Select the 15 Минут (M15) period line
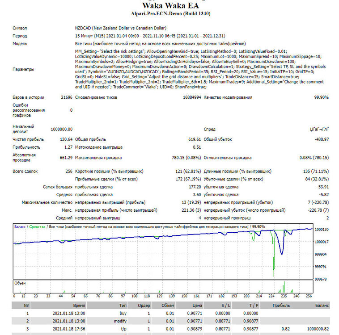This screenshot has height=335, width=339. (x=150, y=36)
